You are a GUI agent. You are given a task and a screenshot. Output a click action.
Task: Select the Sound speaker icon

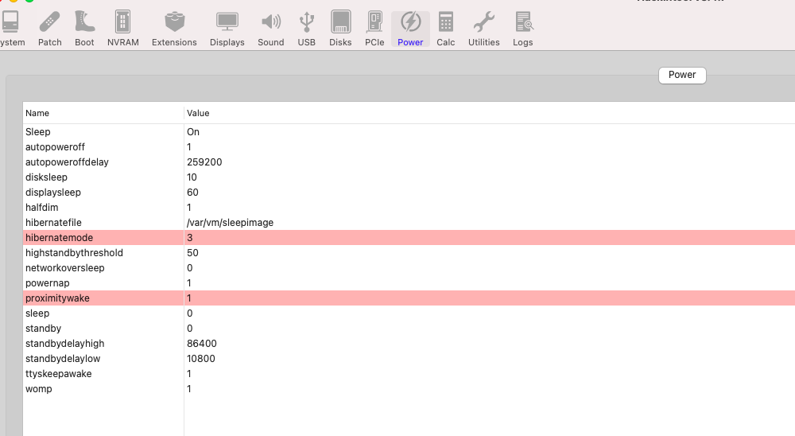[270, 28]
